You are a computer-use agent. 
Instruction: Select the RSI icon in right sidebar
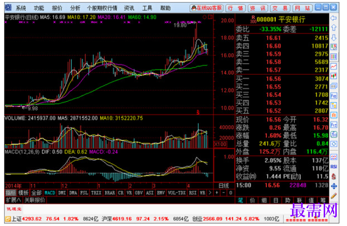pyautogui.click(x=333, y=167)
